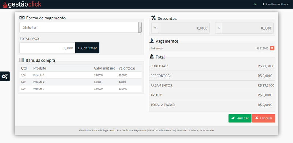Click the Dinheiro (1x) payment entry text
The image size is (293, 143).
(157, 49)
